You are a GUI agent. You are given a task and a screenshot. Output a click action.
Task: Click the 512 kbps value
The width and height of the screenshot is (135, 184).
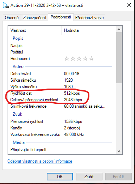click(72, 93)
